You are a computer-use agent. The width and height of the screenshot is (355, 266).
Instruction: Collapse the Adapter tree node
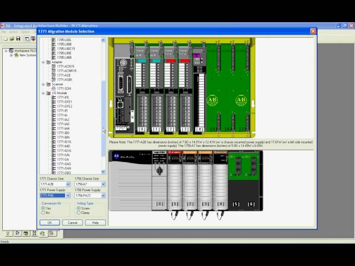tap(43, 62)
